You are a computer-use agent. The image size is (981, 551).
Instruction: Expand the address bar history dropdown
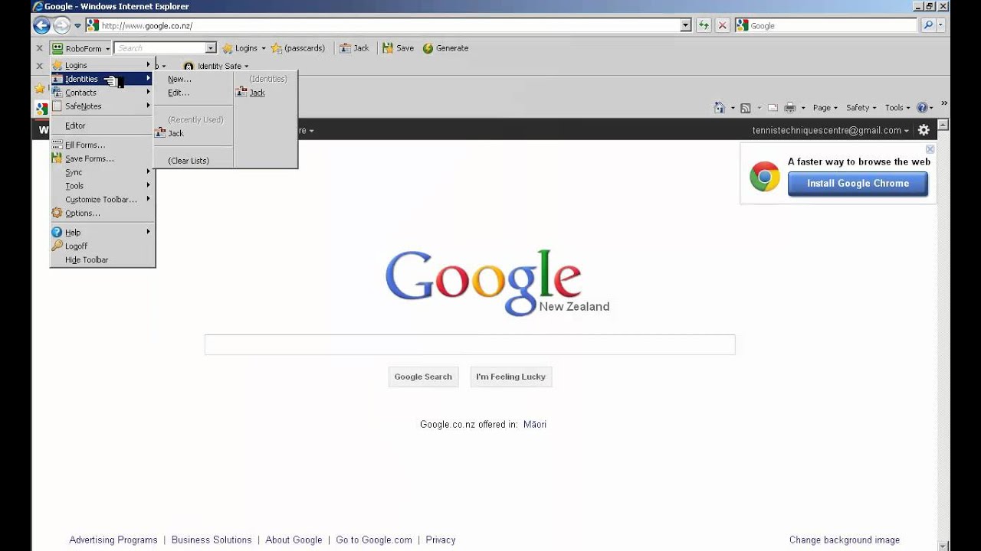[x=686, y=25]
